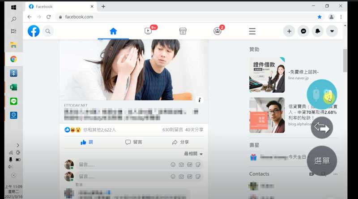This screenshot has height=199, width=358.
Task: Go back in browser history
Action: 29,17
